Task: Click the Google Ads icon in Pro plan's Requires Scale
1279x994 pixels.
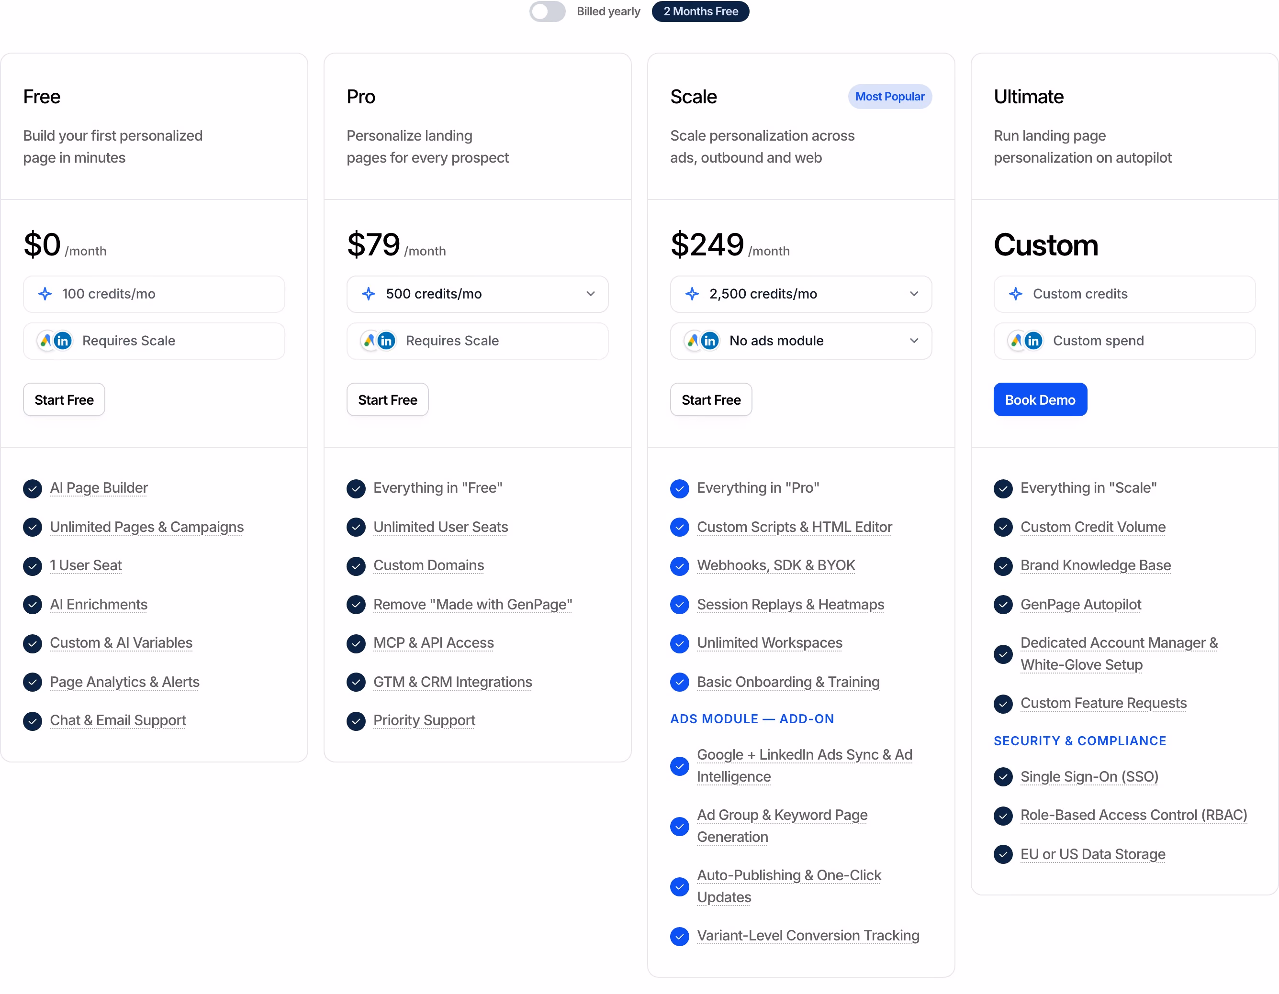Action: tap(369, 341)
